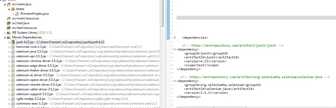This screenshot has width=336, height=108.
Task: Click the selenium-ie-driver-3.5.3.jar jar icon
Action: click(13, 75)
